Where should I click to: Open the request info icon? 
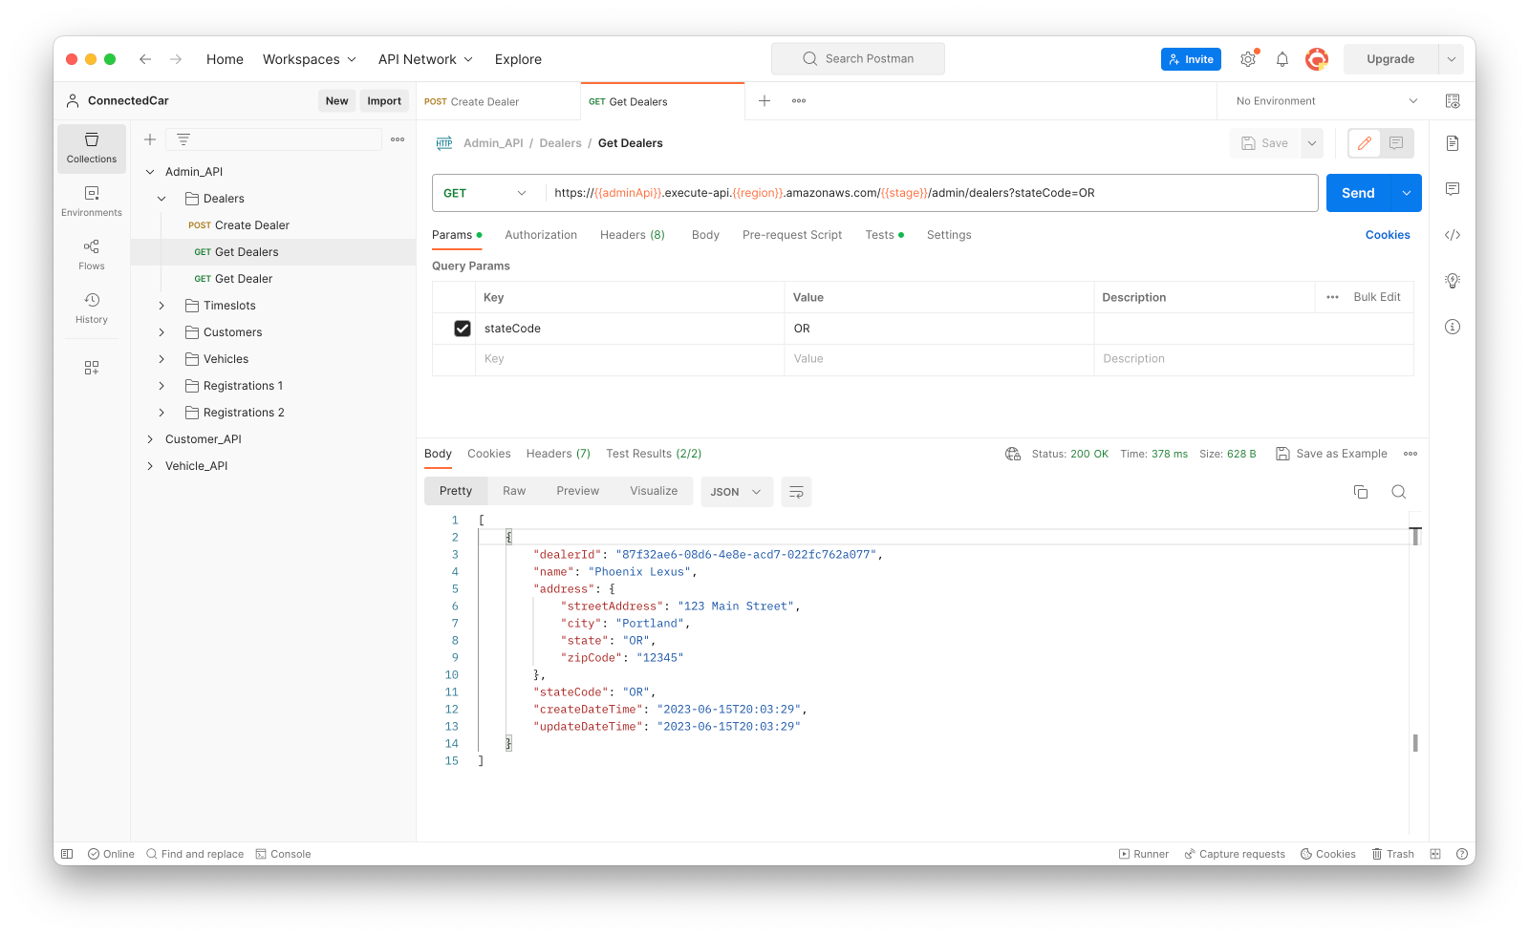tap(1453, 327)
